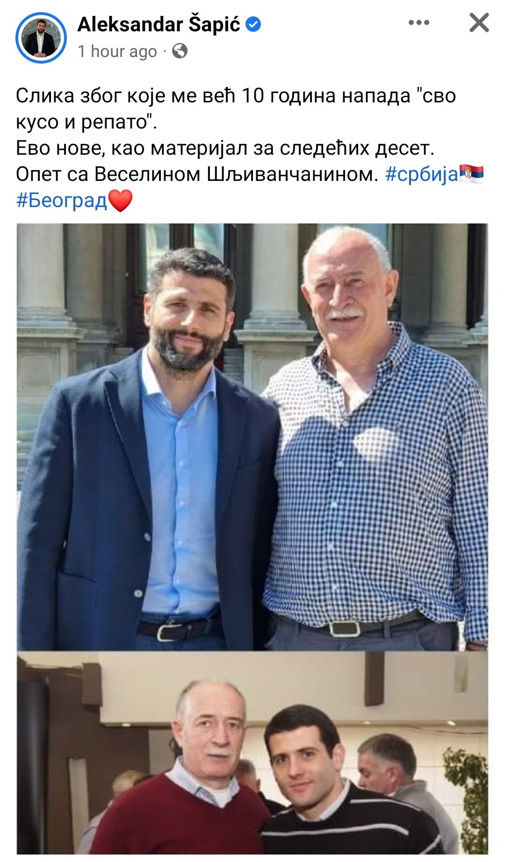The image size is (505, 862).
Task: Click the caption line starting "Слика због"
Action: coord(236,96)
